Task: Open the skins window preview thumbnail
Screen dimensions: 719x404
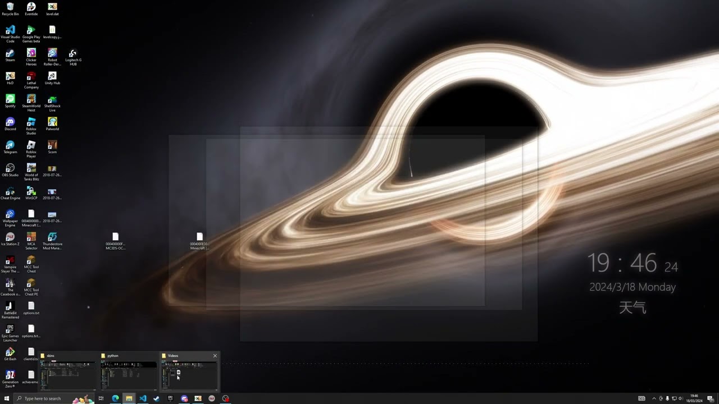Action: [67, 371]
